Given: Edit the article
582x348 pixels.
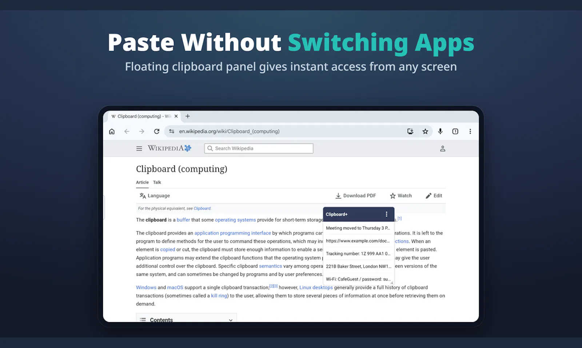Looking at the screenshot, I should pyautogui.click(x=434, y=196).
